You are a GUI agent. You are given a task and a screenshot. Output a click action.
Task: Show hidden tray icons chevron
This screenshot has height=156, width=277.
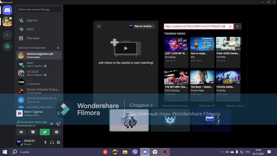point(222,152)
